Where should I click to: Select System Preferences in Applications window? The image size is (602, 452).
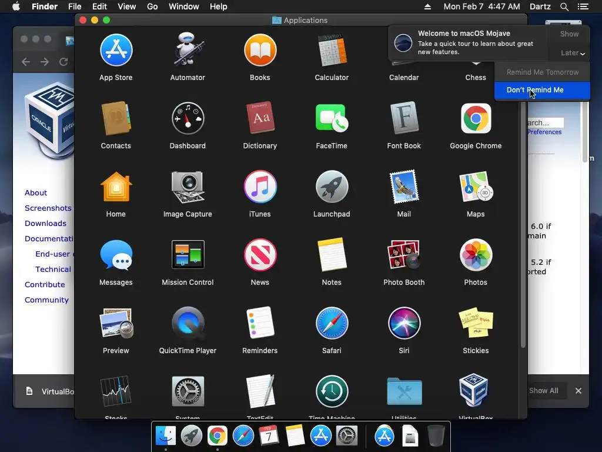click(188, 391)
